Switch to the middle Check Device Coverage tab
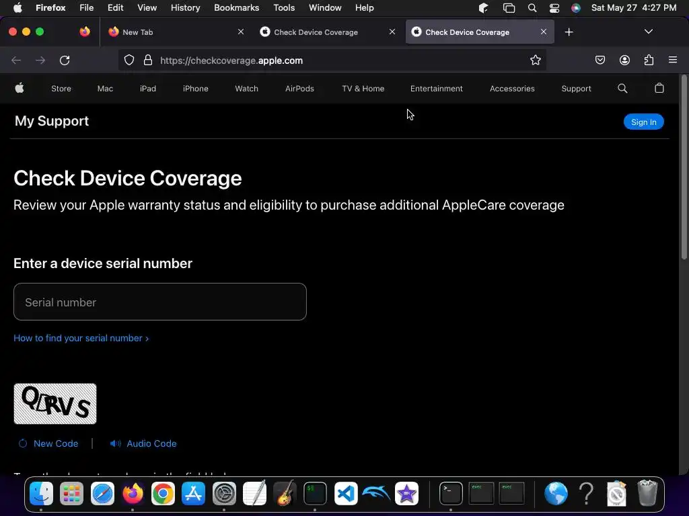689x516 pixels. coord(328,32)
